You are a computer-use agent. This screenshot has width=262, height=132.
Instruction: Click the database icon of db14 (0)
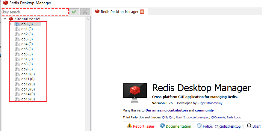click(17, 94)
